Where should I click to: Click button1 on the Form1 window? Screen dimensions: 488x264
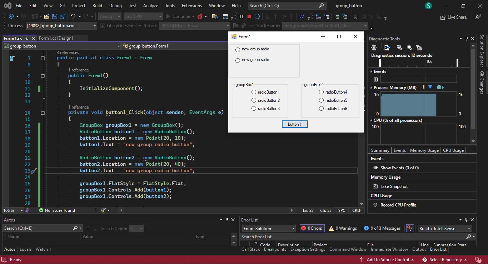294,124
